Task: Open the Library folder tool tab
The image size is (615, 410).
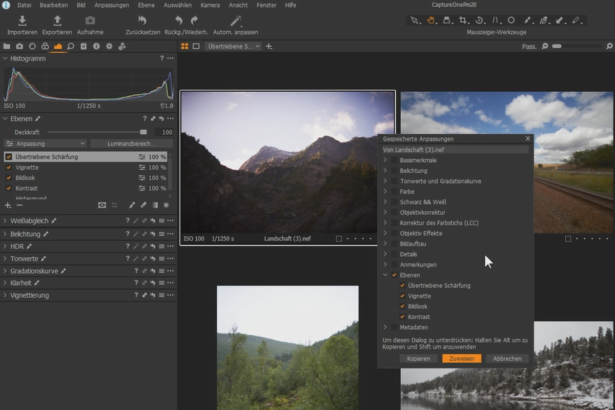Action: click(7, 46)
